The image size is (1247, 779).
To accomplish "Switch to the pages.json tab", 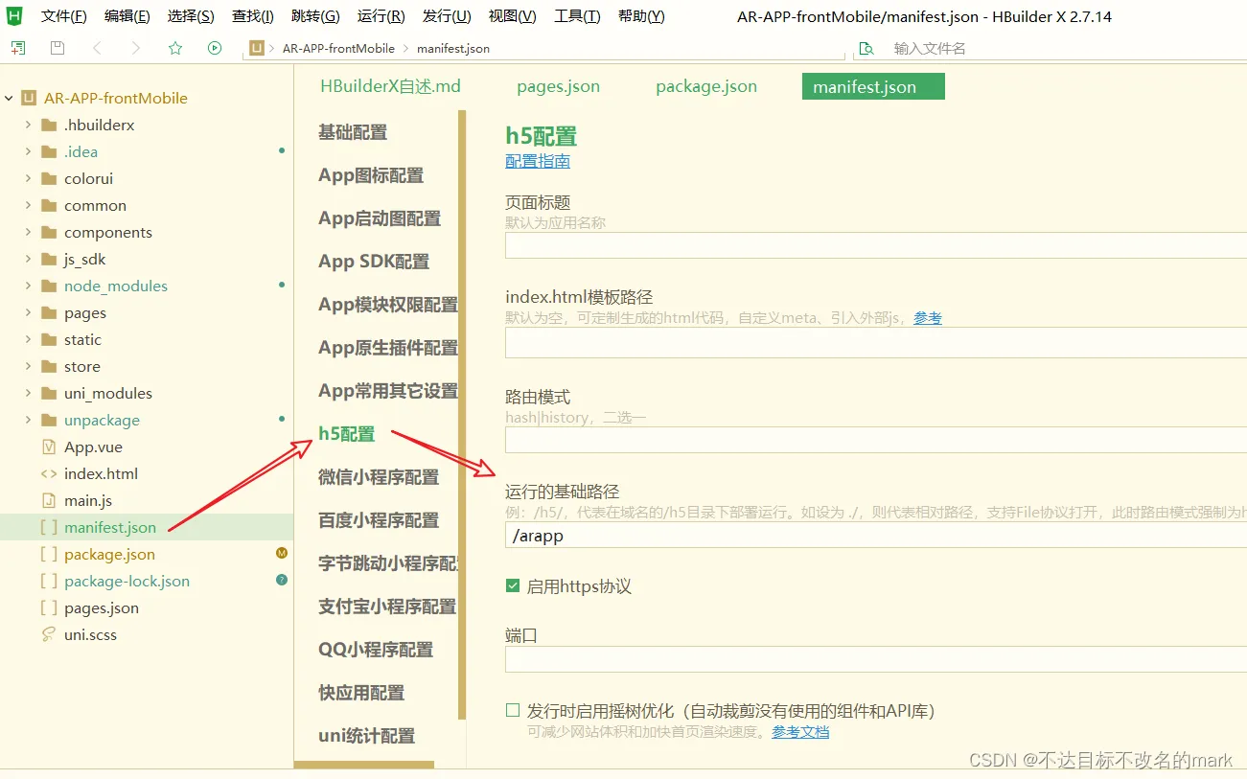I will (558, 86).
